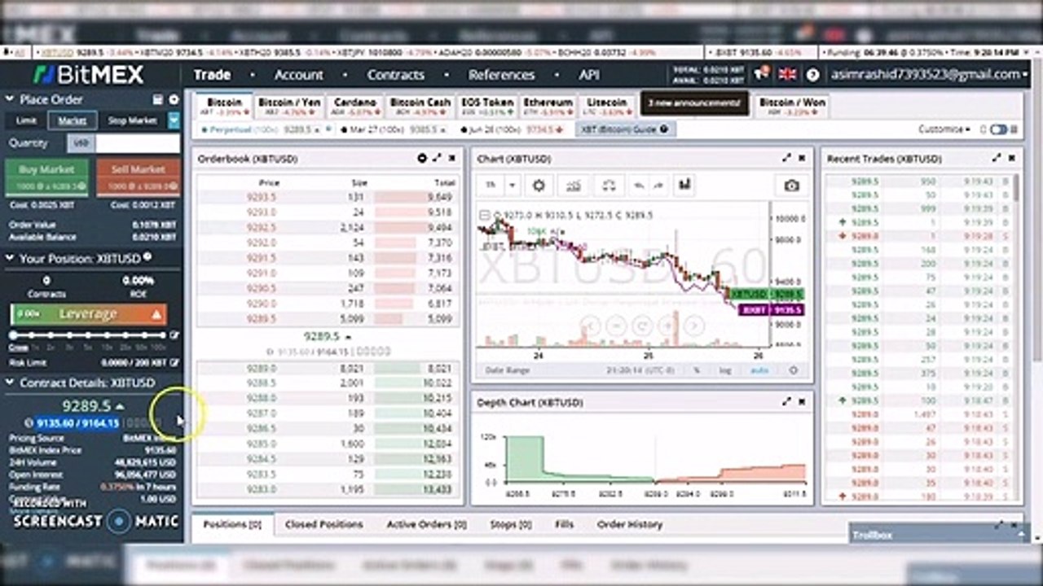Open chart settings gear in toolbar
Viewport: 1043px width, 586px height.
pos(539,185)
